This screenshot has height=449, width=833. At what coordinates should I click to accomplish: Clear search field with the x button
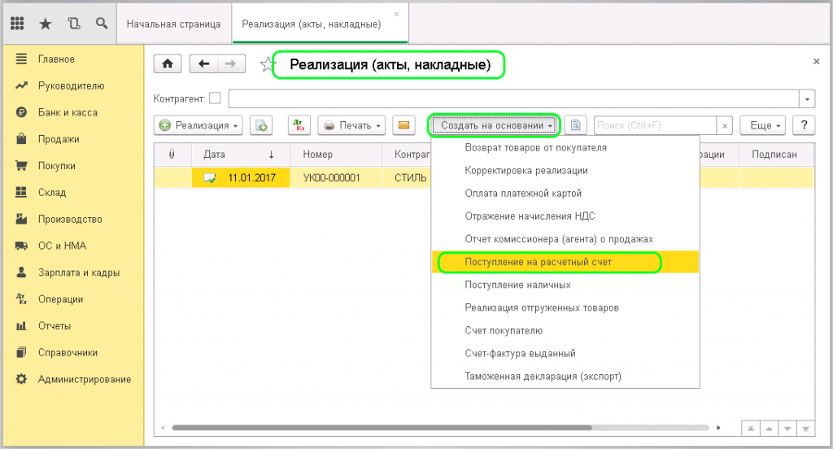(725, 126)
